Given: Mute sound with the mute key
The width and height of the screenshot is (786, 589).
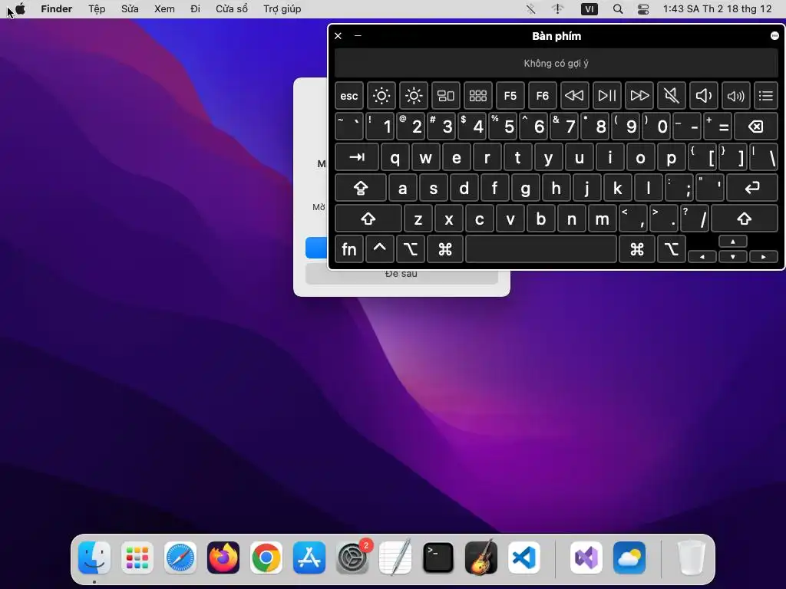Looking at the screenshot, I should [671, 96].
